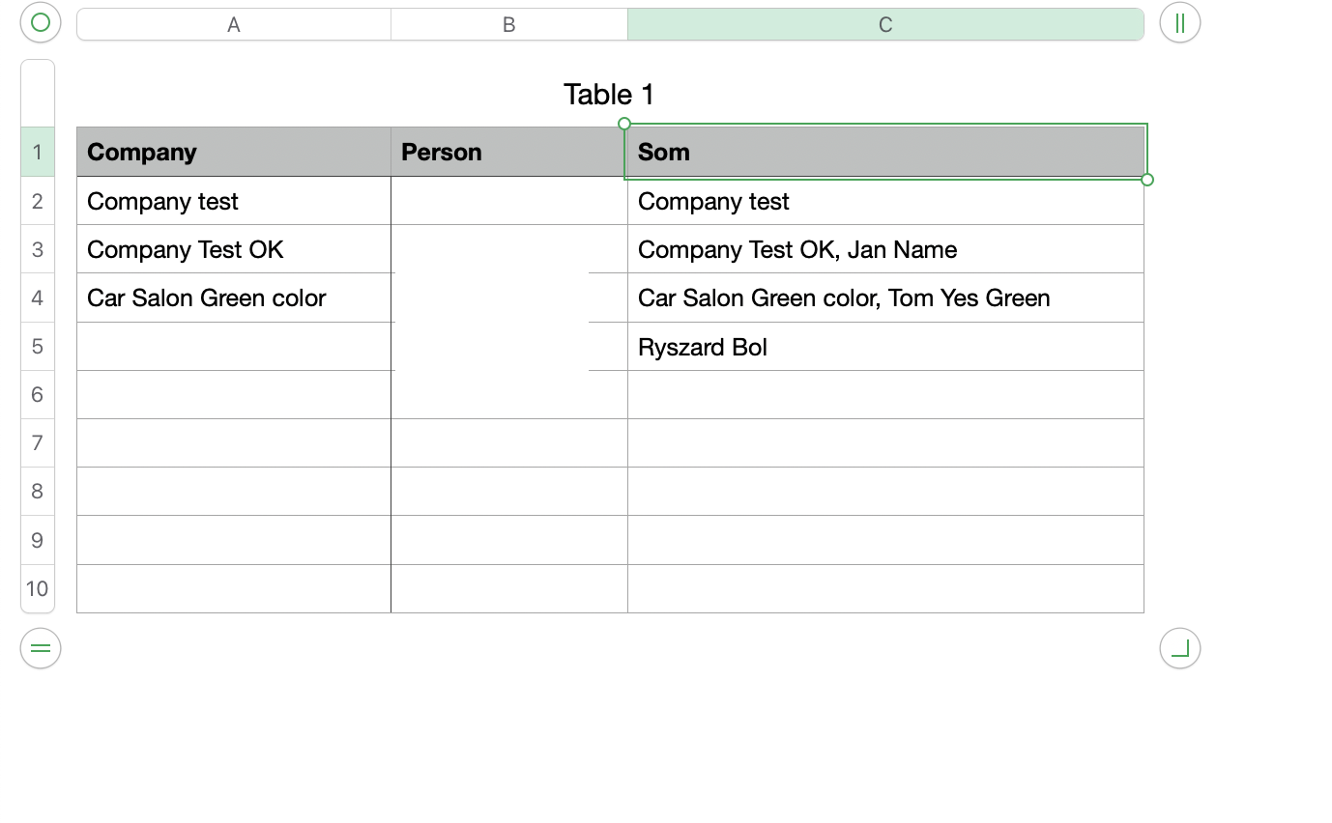The height and width of the screenshot is (823, 1332).
Task: Select row 10 header
Action: tap(38, 588)
